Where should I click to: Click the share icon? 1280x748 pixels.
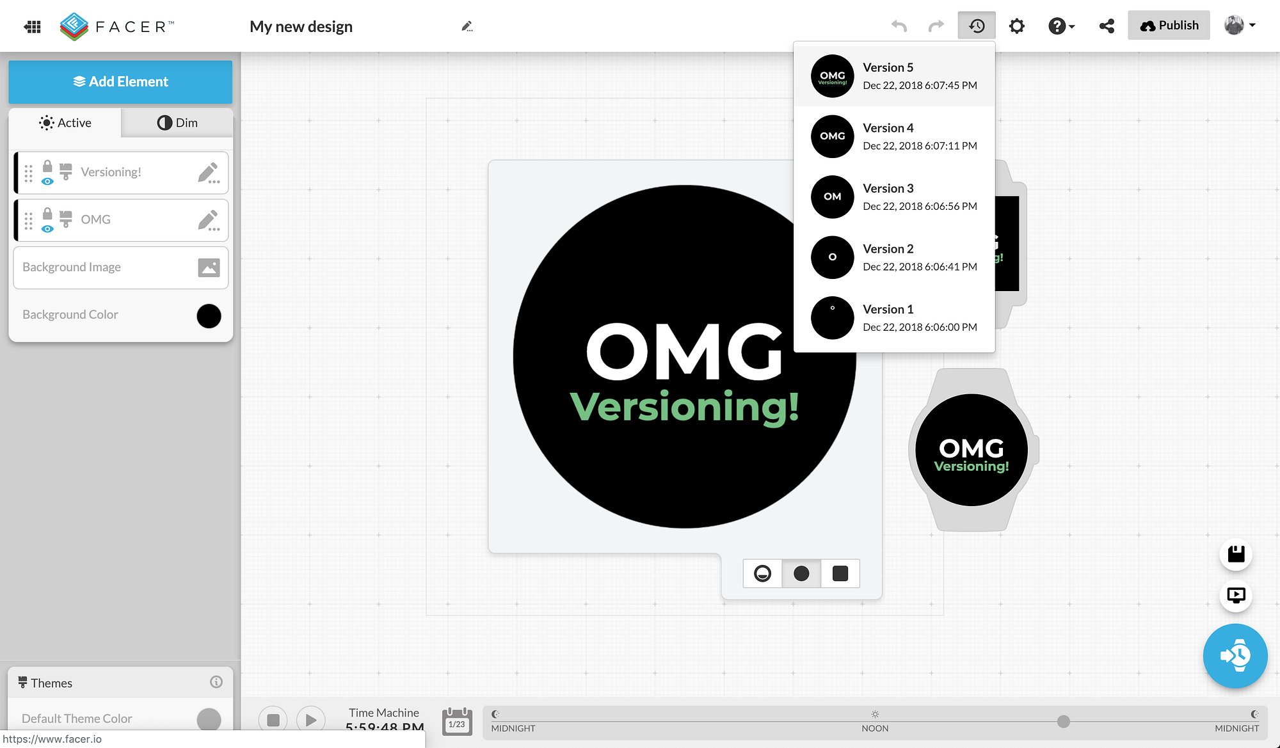click(1107, 26)
